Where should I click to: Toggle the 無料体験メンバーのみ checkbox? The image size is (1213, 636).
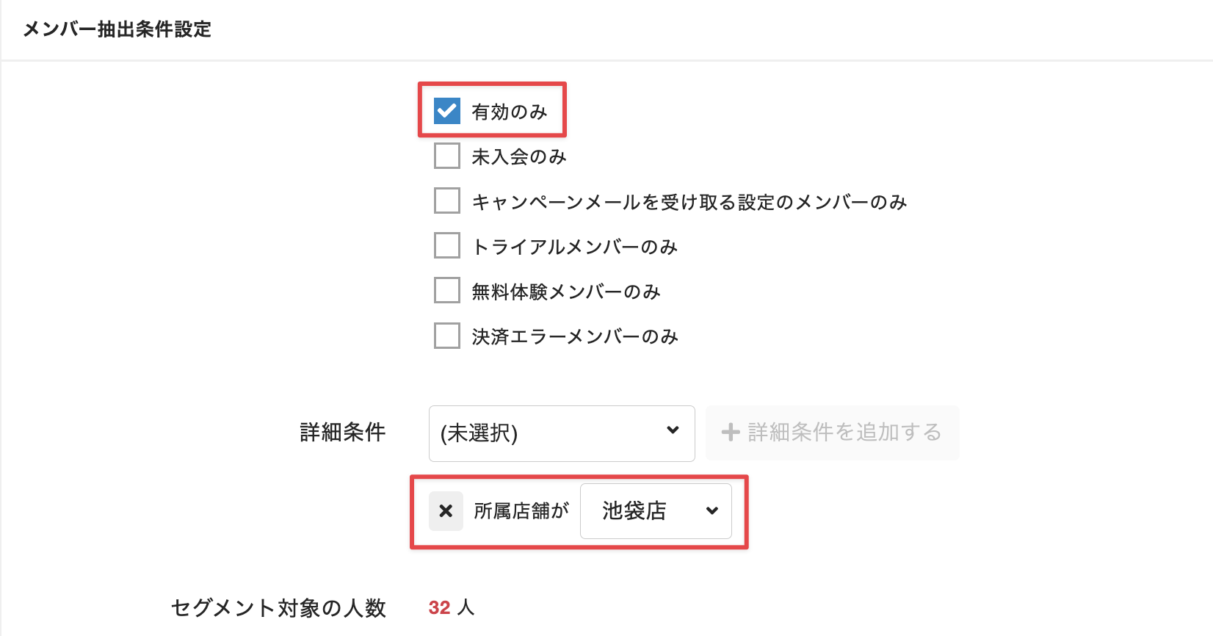pyautogui.click(x=447, y=290)
